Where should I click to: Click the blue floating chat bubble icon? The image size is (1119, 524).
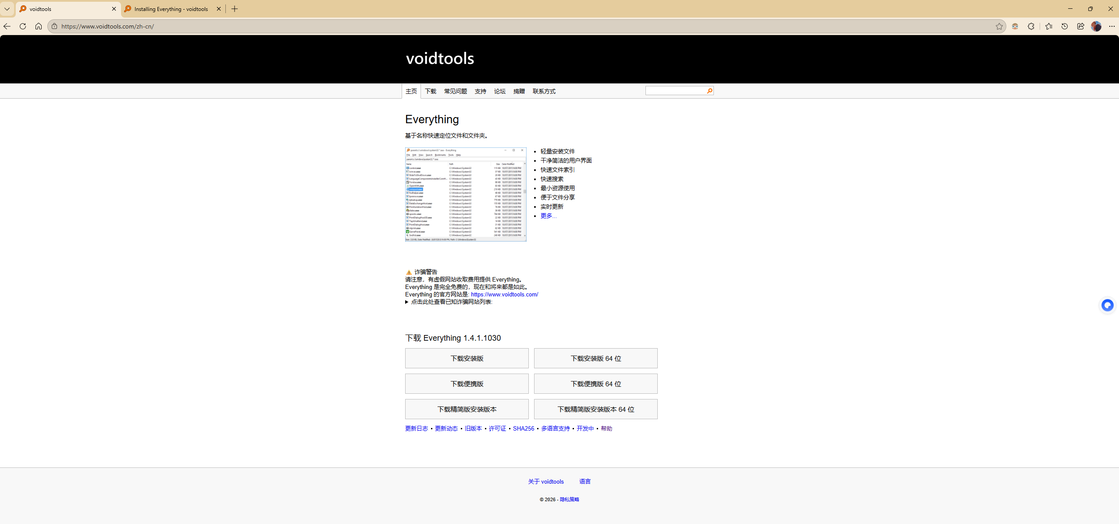tap(1107, 305)
